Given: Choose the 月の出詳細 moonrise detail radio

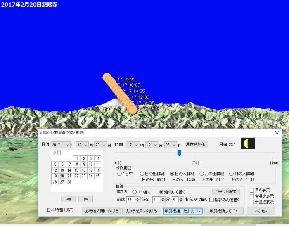Looking at the screenshot, I should coord(202,174).
